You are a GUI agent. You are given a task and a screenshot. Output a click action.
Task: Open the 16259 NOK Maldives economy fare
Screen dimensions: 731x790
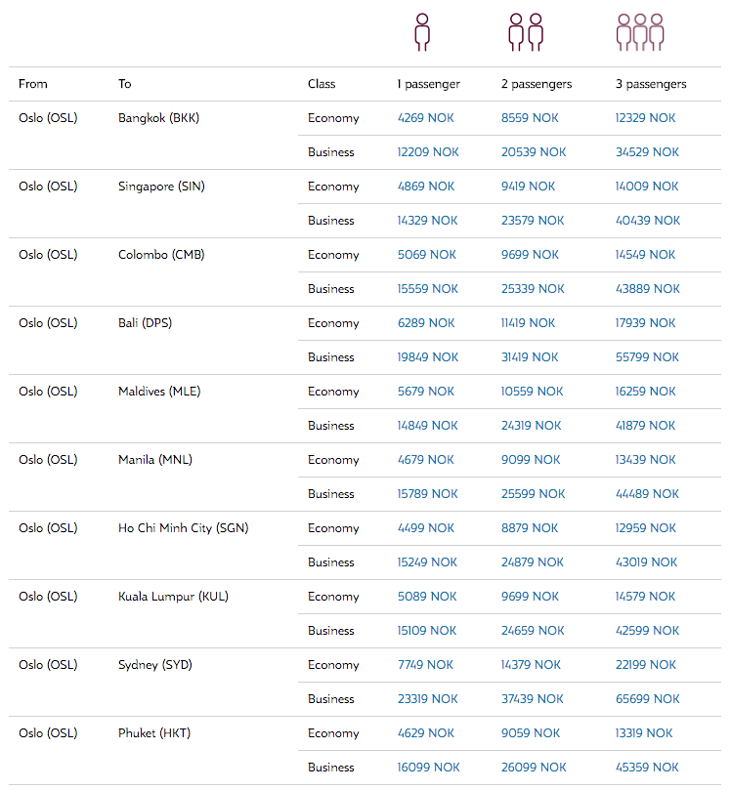[x=645, y=392]
